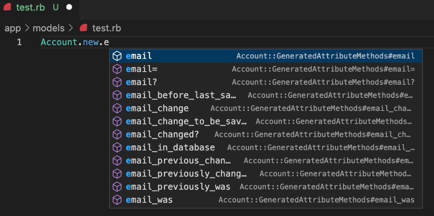Click the method icon next to email_was
This screenshot has height=216, width=434.
117,200
